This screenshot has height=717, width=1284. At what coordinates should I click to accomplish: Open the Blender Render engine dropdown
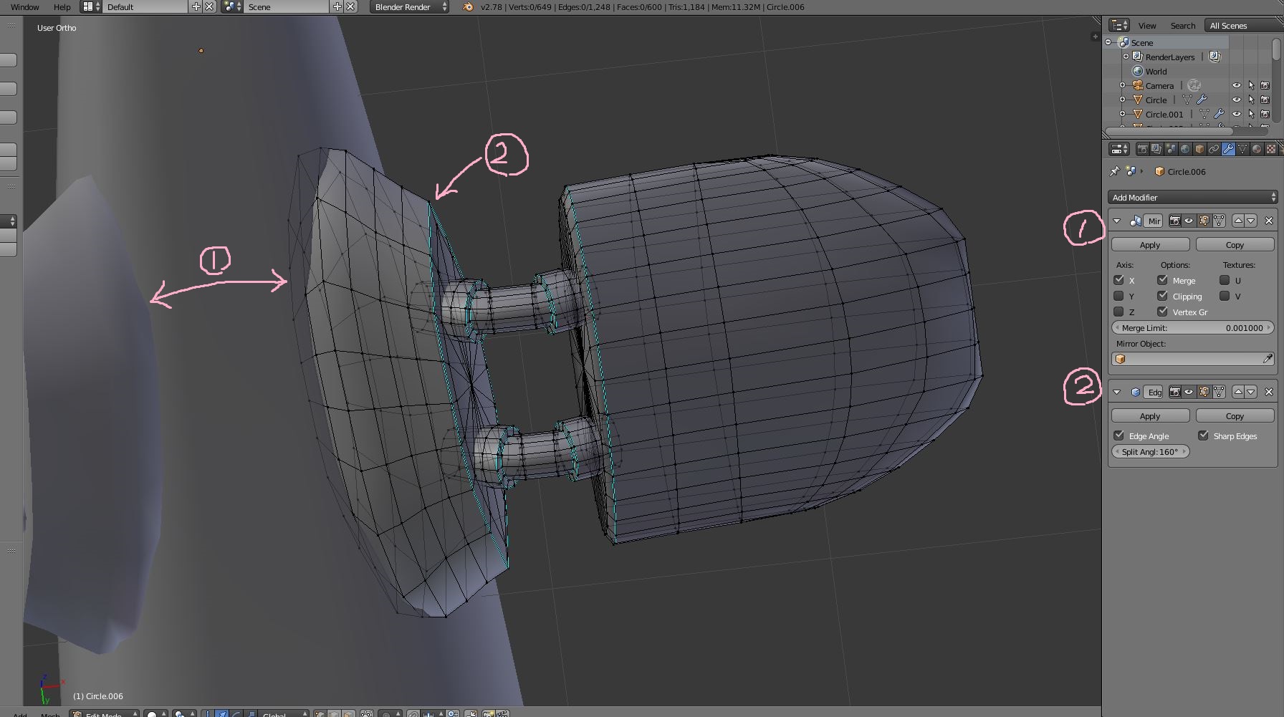pyautogui.click(x=409, y=7)
